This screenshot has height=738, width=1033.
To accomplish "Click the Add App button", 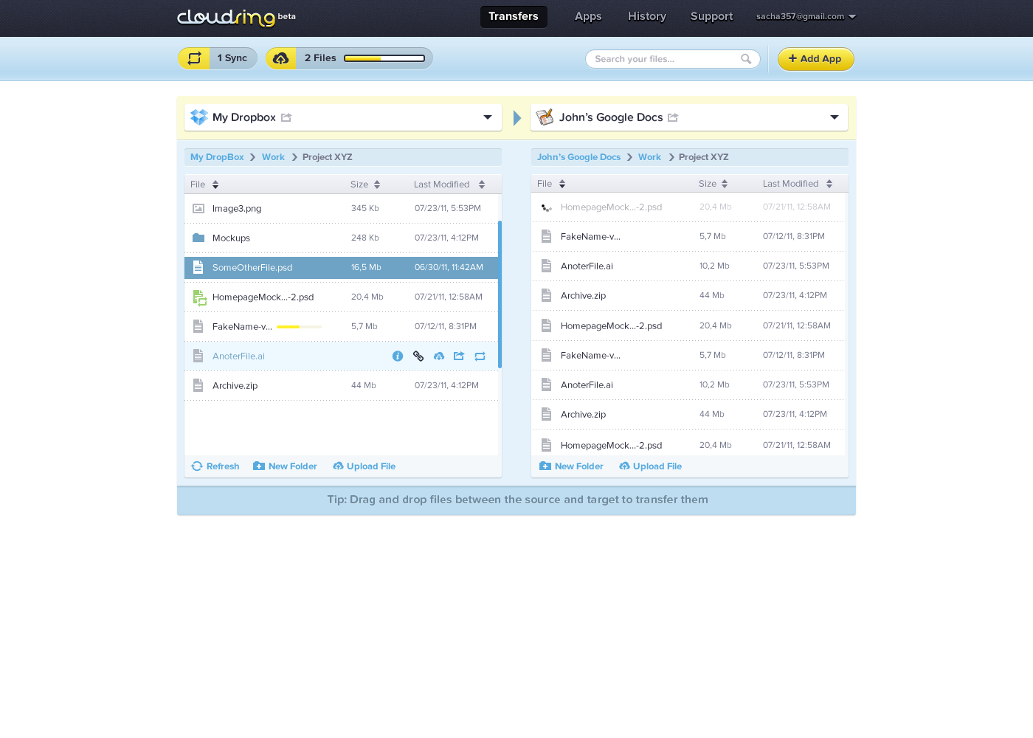I will click(x=816, y=59).
